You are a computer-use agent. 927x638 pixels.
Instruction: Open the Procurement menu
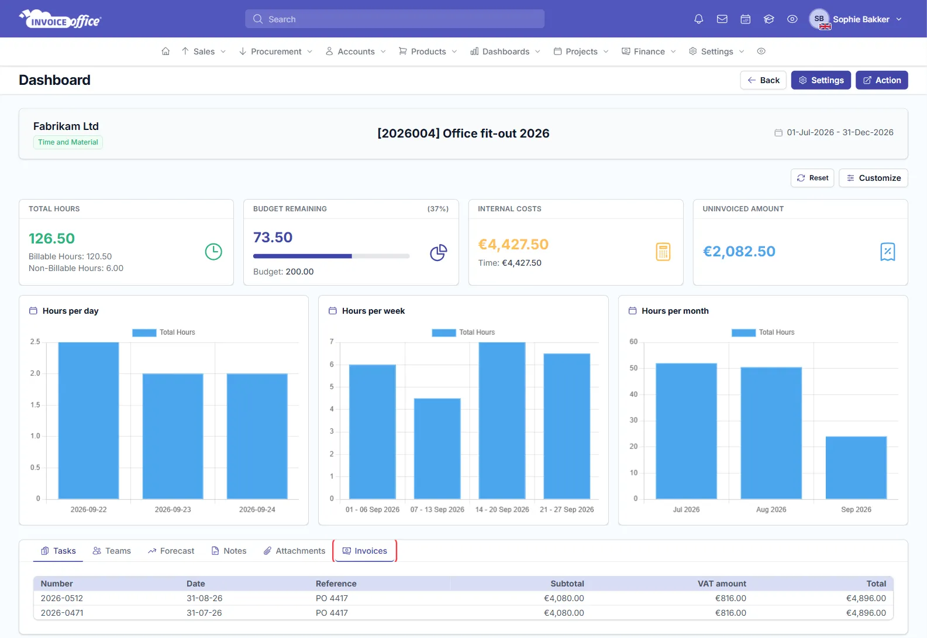(275, 52)
